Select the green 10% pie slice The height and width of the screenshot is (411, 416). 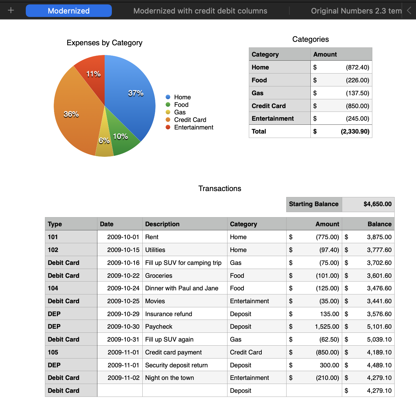click(121, 137)
